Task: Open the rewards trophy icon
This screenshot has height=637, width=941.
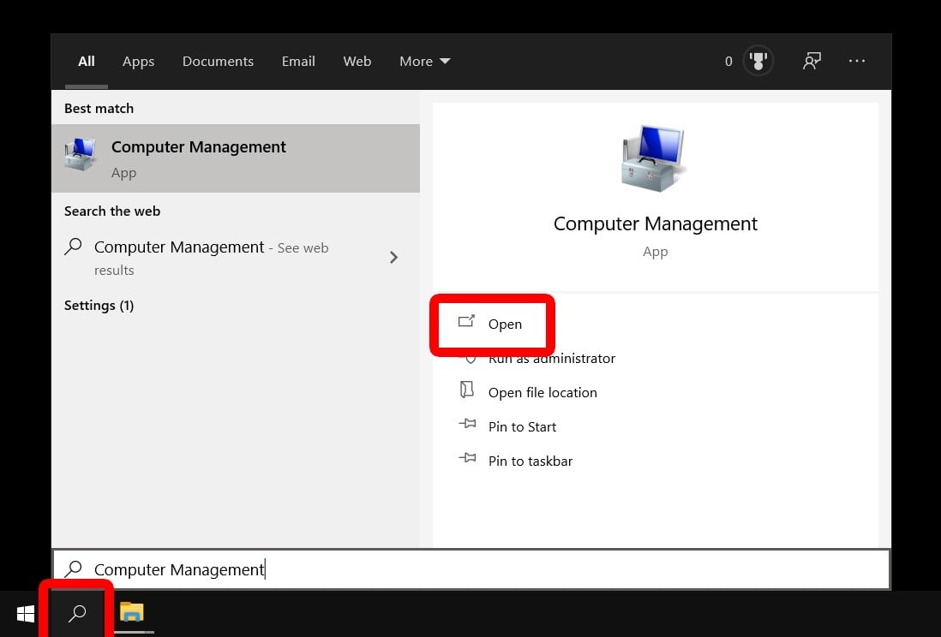Action: (x=758, y=61)
